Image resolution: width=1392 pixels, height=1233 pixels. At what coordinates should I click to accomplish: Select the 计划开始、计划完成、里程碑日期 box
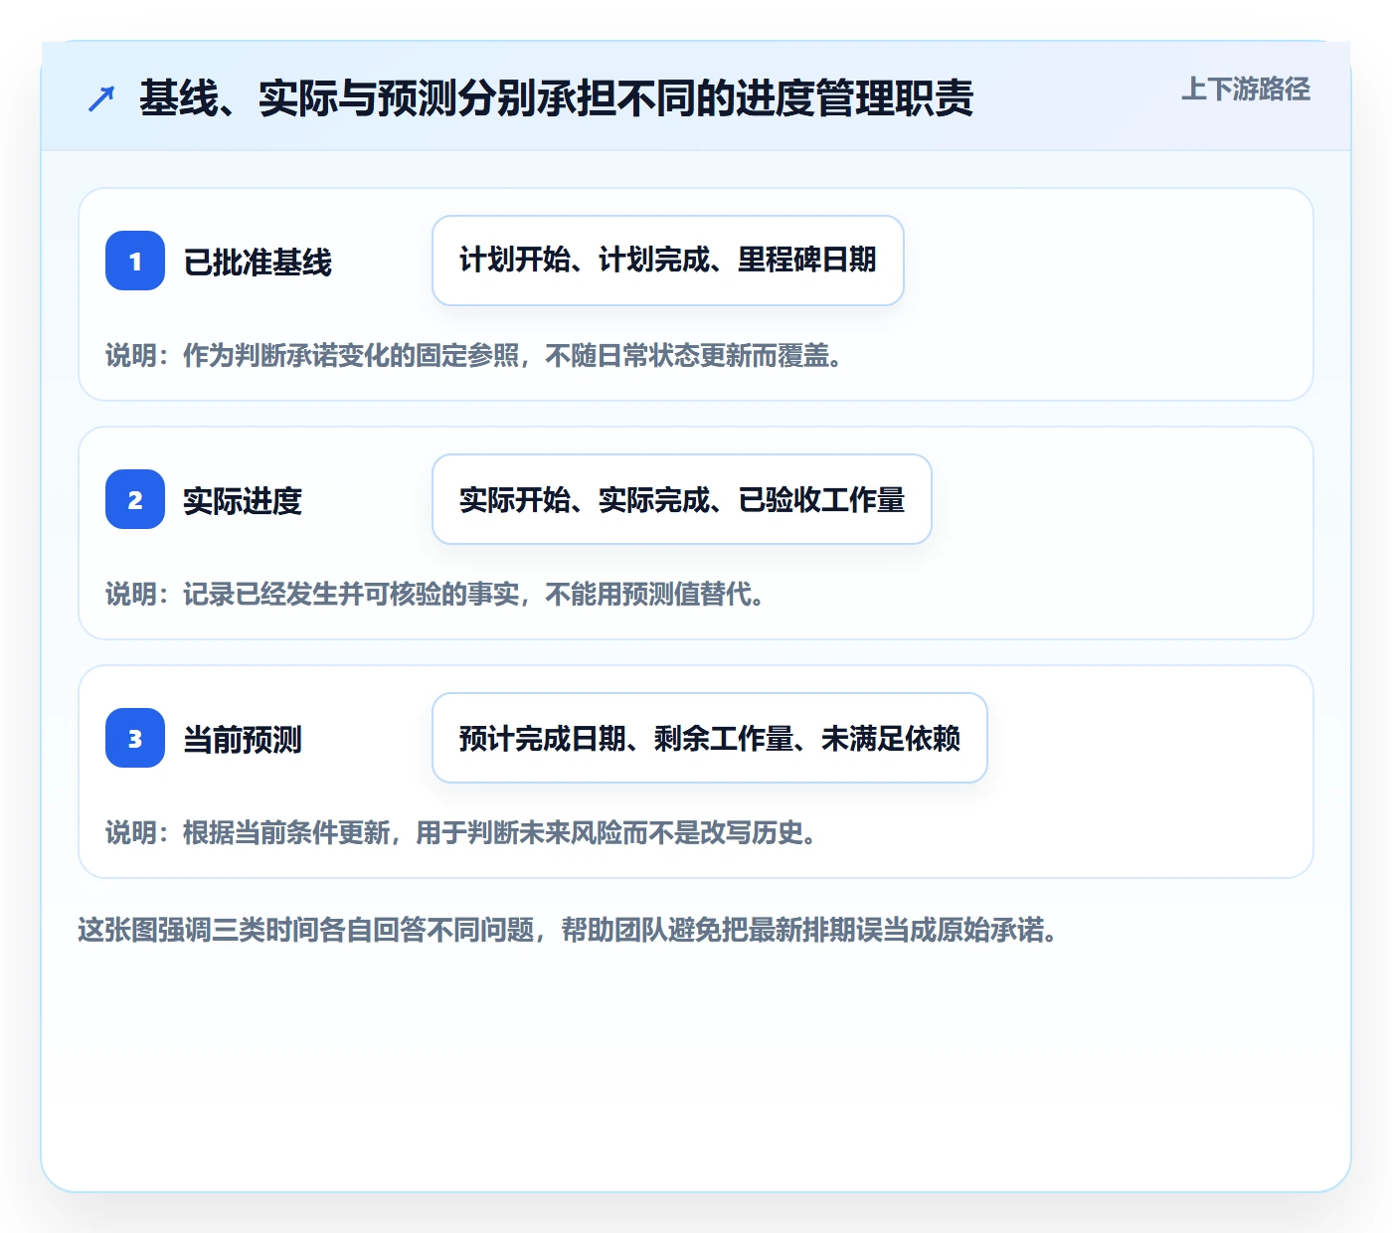pyautogui.click(x=668, y=261)
